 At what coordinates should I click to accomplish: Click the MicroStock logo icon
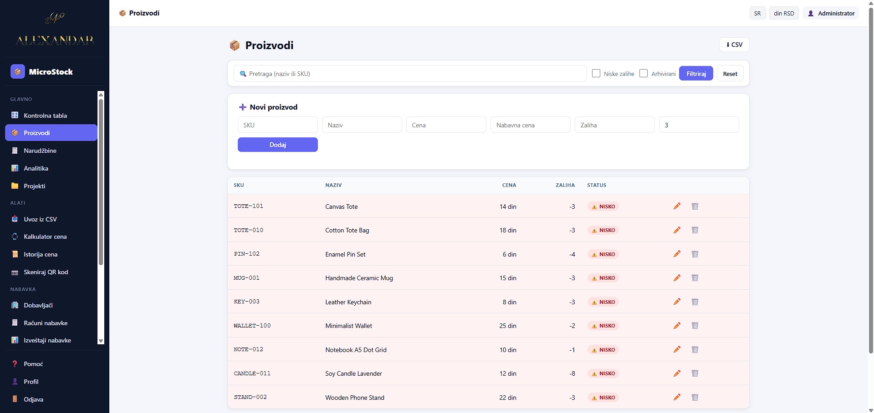(18, 71)
